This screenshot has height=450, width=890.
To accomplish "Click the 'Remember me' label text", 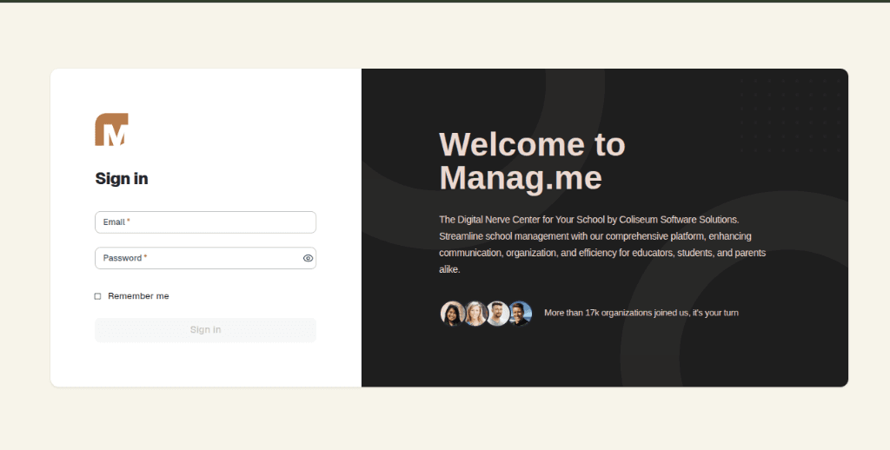I will pos(138,296).
